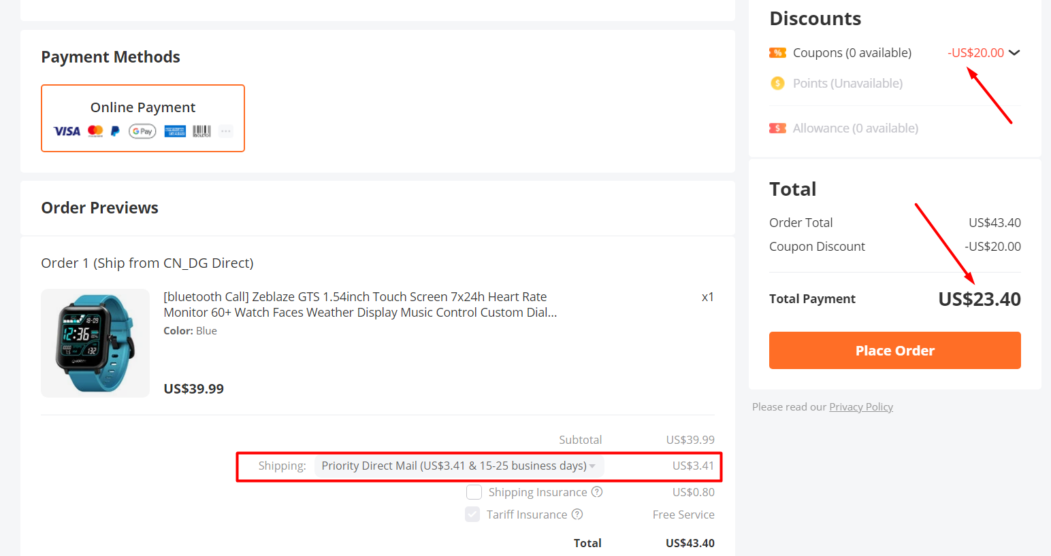Click the Google Pay logo
This screenshot has height=556, width=1051.
(x=142, y=131)
